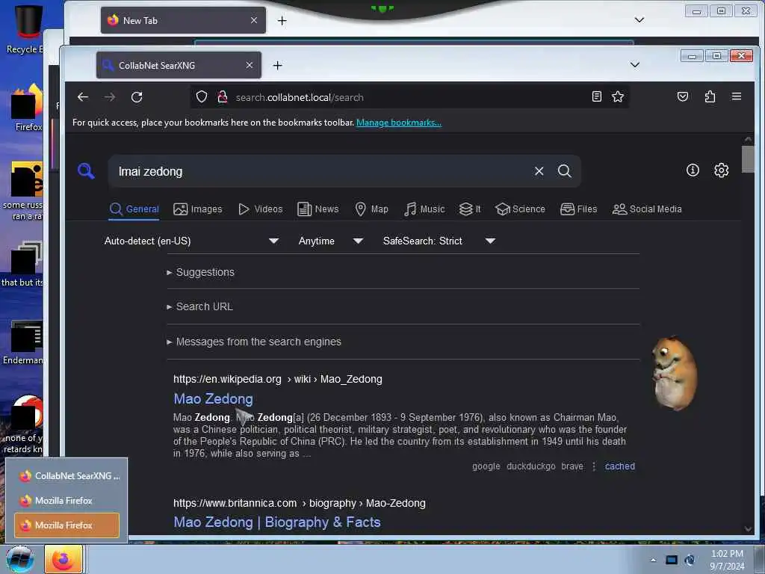
Task: Switch to the Videos search tab
Action: [261, 209]
